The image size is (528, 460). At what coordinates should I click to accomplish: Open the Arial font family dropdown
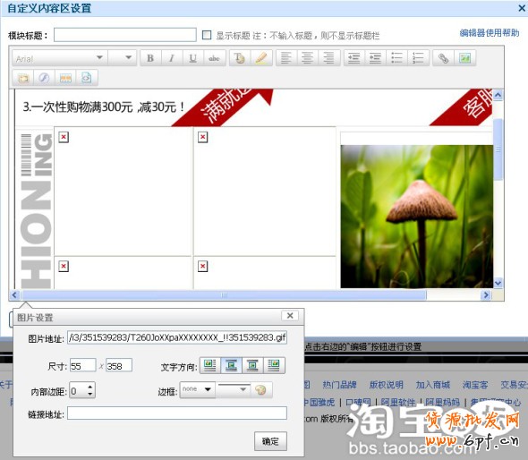coord(60,58)
